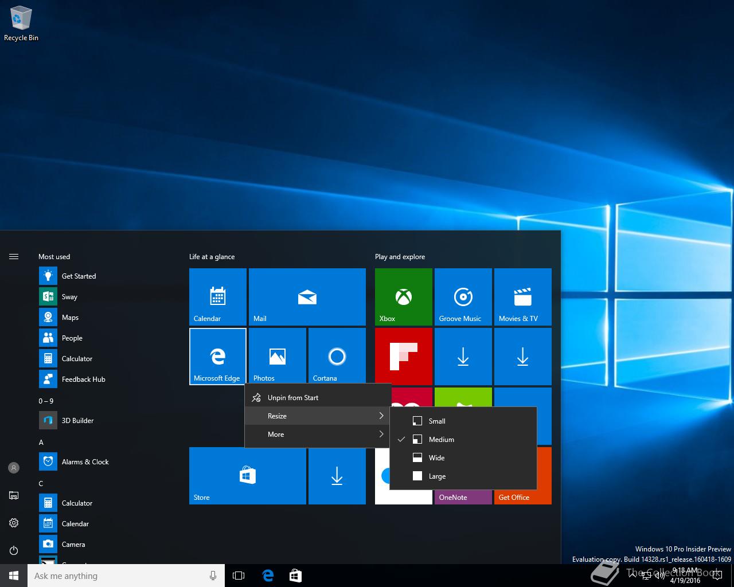734x587 pixels.
Task: Choose the checked Medium tile size
Action: [x=463, y=439]
